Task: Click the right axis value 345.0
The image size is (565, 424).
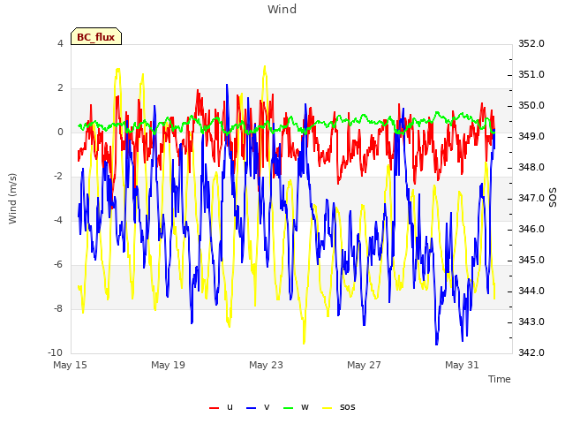Action: [x=531, y=261]
